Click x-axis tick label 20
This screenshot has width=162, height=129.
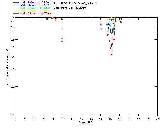point(157,119)
